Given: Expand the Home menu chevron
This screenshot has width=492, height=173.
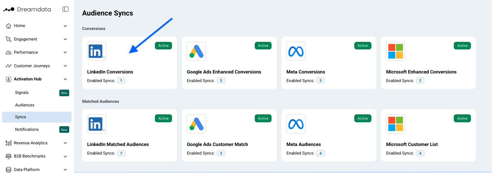Looking at the screenshot, I should click(65, 26).
